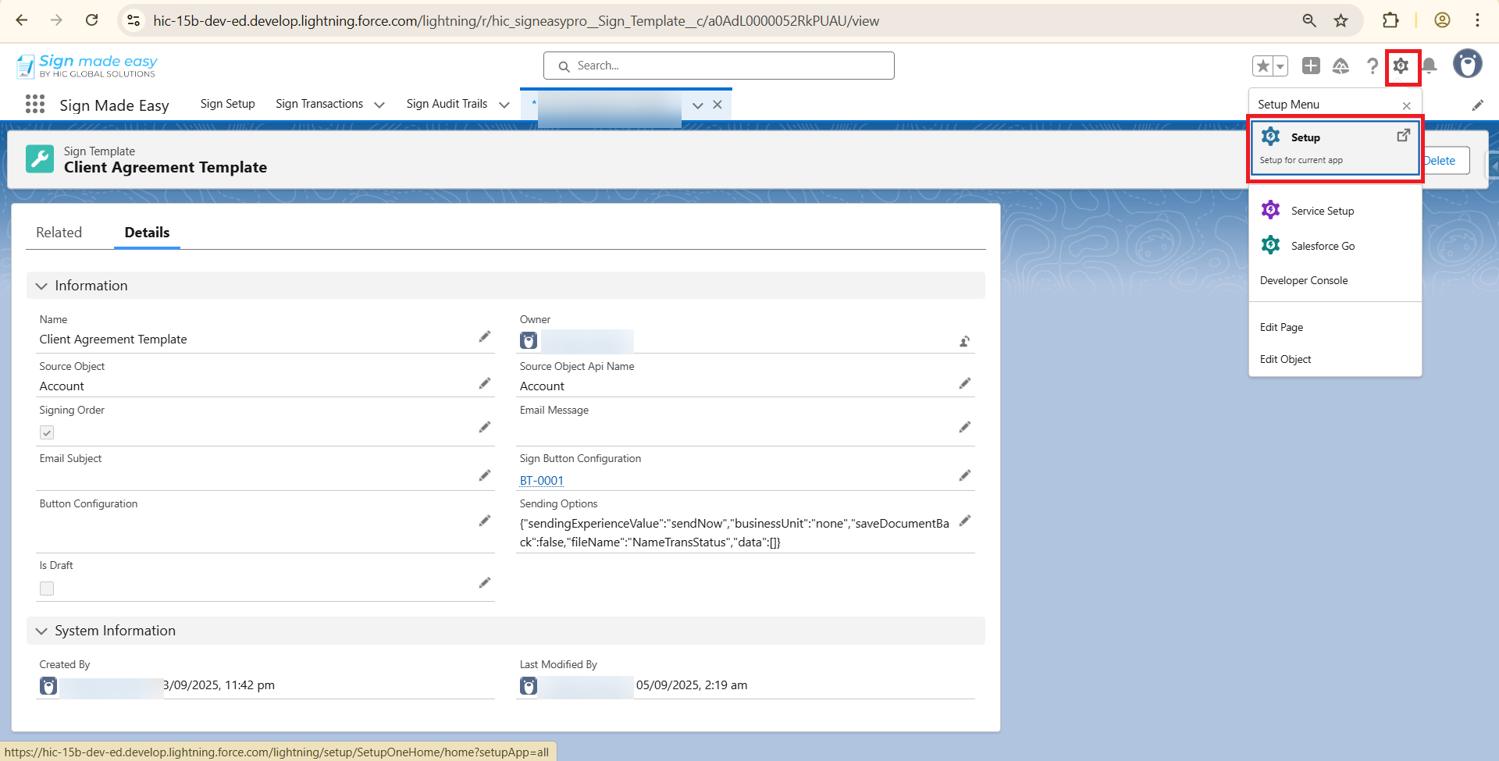Open the user profile avatar
This screenshot has height=761, width=1499.
[1468, 64]
